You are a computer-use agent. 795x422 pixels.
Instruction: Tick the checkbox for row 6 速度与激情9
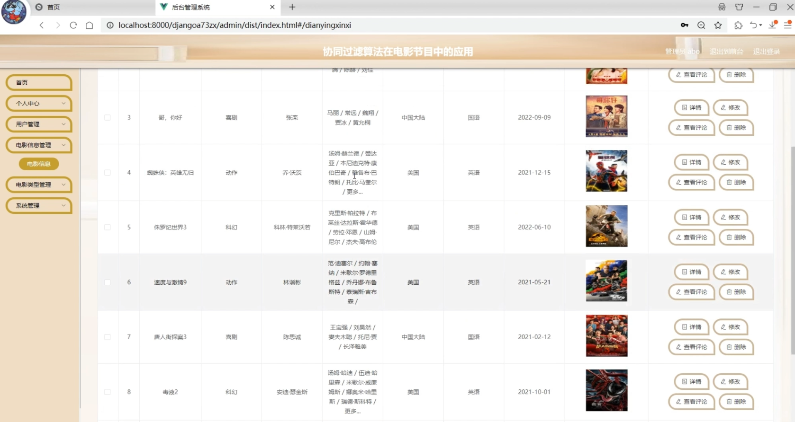(x=108, y=282)
